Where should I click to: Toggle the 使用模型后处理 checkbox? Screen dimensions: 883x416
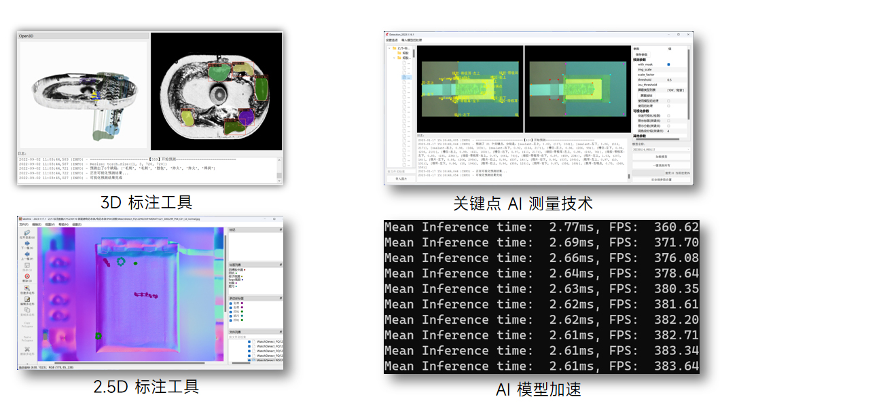click(x=668, y=102)
